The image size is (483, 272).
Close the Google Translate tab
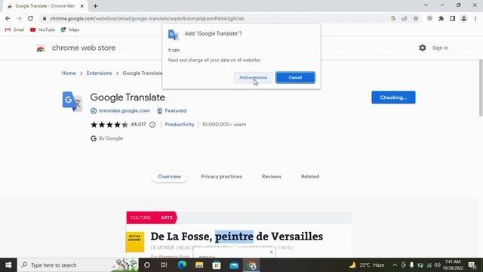(82, 6)
